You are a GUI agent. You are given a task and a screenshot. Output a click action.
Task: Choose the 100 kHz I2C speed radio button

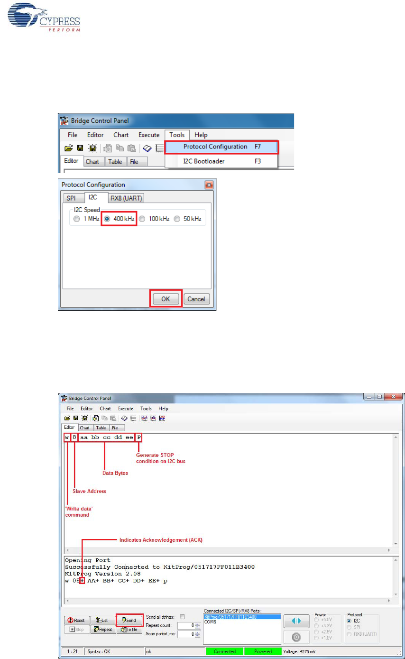tap(142, 219)
